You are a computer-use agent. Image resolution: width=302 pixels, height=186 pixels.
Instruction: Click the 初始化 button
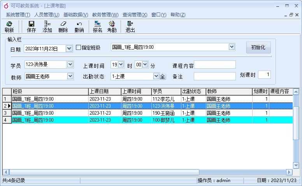coord(258,47)
